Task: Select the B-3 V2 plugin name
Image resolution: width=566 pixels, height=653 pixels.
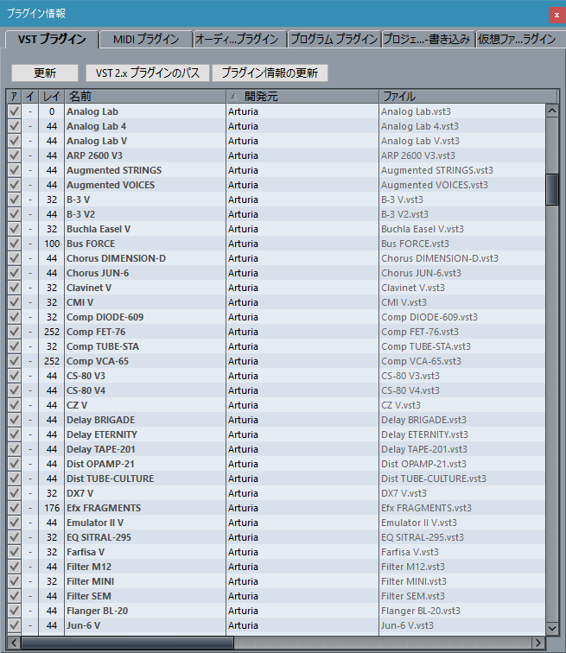Action: tap(81, 214)
